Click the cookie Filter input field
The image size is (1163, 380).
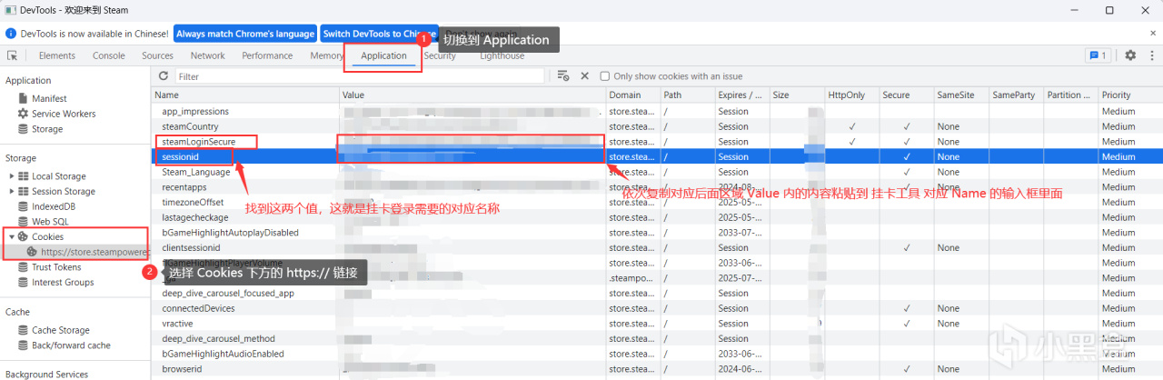pos(359,76)
